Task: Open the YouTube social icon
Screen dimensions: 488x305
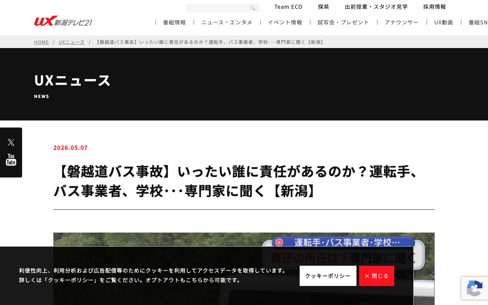Action: [11, 160]
